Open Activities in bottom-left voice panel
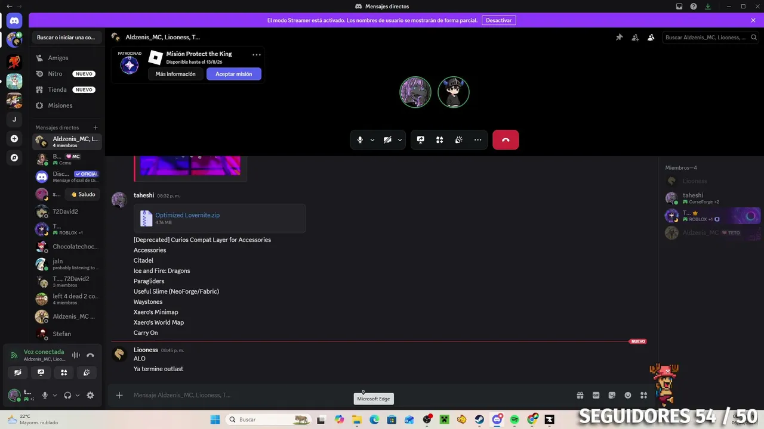 click(64, 373)
